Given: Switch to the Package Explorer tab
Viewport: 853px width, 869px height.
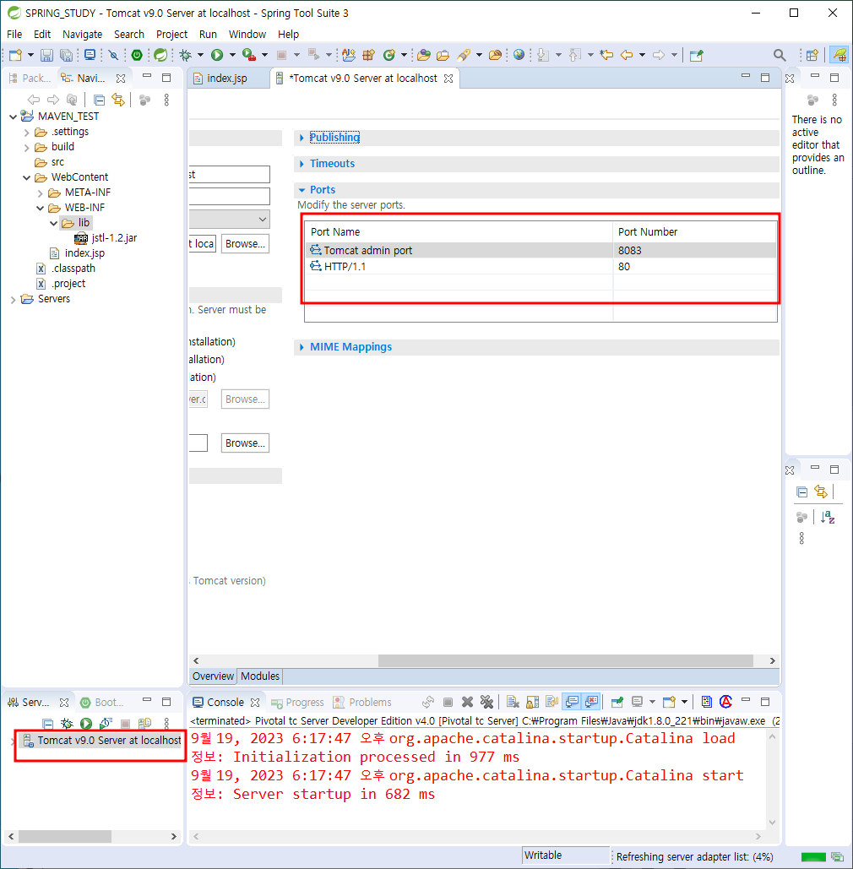Looking at the screenshot, I should click(30, 79).
